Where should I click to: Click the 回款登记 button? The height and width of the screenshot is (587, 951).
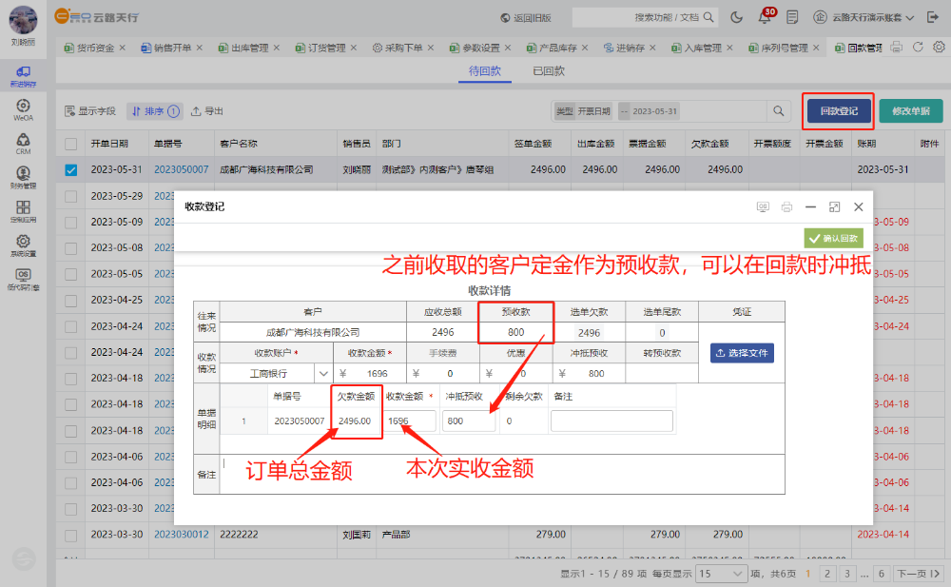[x=839, y=111]
